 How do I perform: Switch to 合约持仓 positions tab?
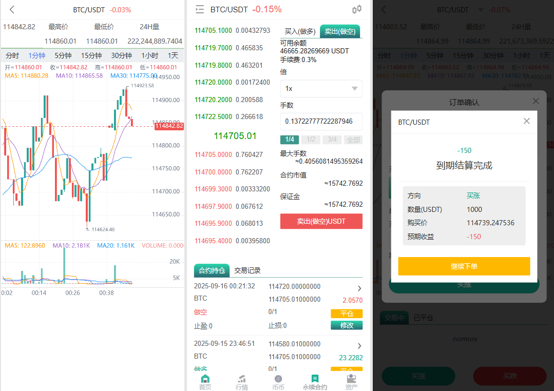(212, 270)
